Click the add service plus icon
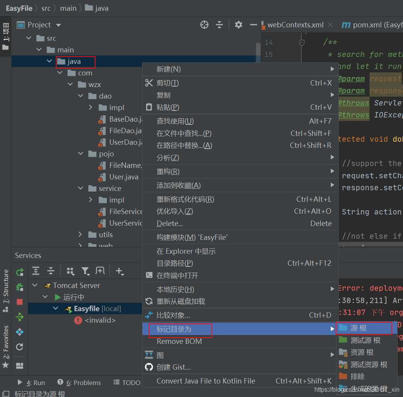 120,271
